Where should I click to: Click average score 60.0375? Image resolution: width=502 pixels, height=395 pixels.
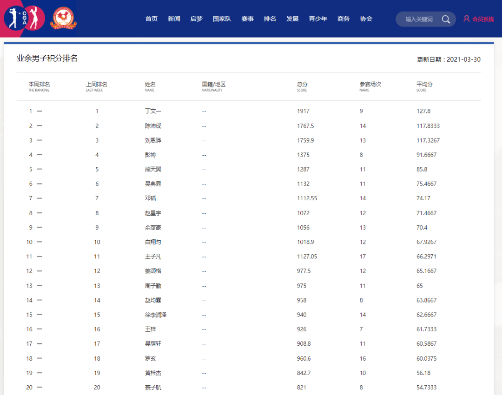coord(426,358)
